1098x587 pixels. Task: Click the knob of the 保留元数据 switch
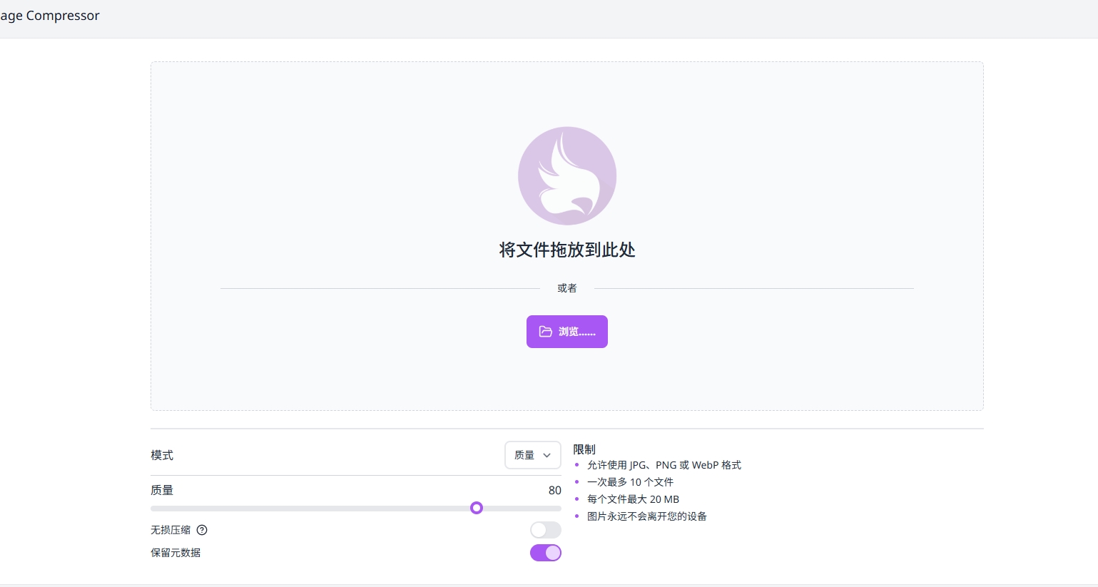[552, 552]
